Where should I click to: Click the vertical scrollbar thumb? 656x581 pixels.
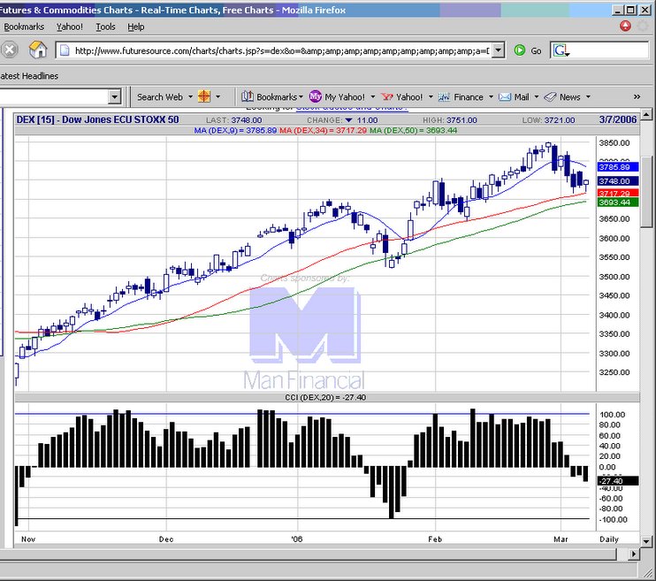[646, 192]
